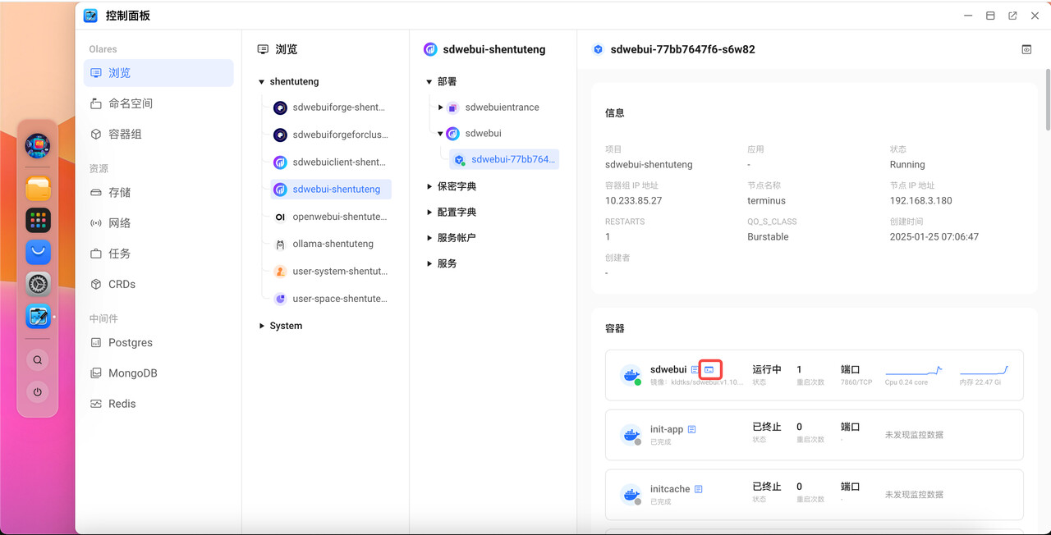Viewport: 1051px width, 535px height.
Task: View logs of the init-app container
Action: click(691, 429)
